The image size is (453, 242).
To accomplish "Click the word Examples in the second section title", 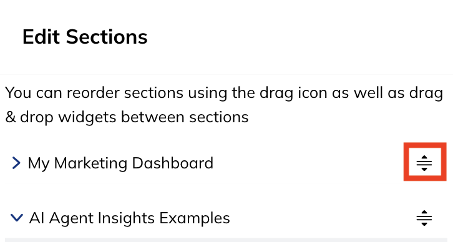I will pos(195,218).
